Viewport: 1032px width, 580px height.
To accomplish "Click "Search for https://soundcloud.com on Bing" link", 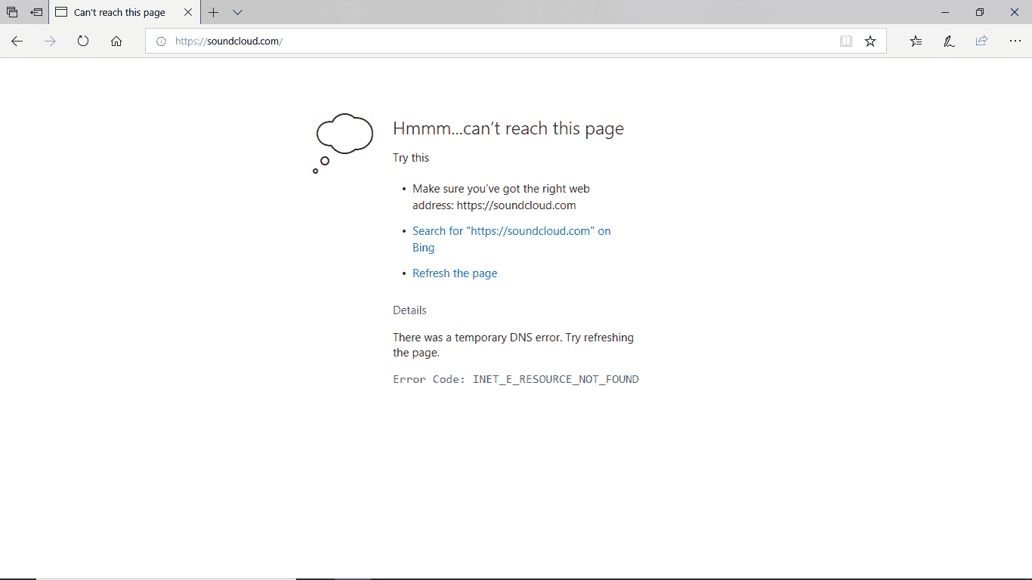I will tap(511, 239).
